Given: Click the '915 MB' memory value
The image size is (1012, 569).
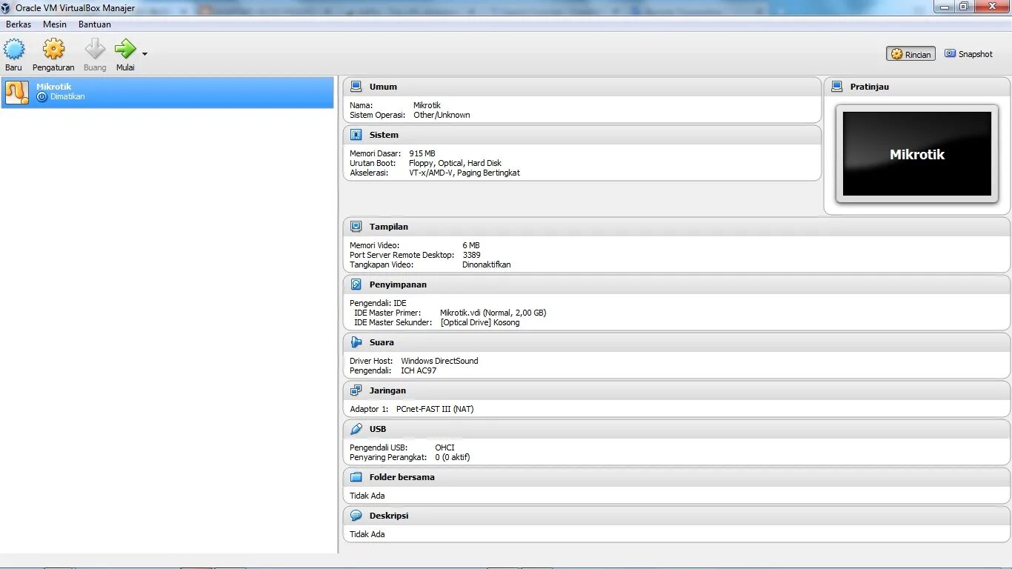Looking at the screenshot, I should click(422, 153).
